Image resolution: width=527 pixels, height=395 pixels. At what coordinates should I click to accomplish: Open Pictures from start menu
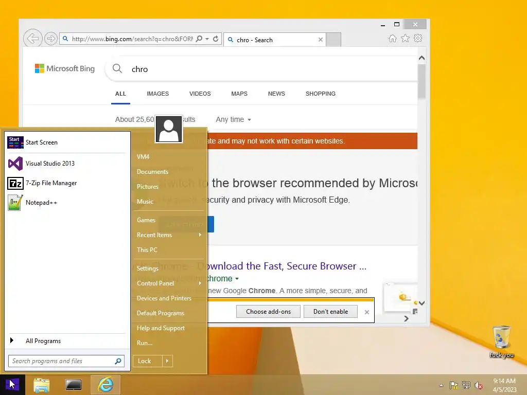pos(148,186)
